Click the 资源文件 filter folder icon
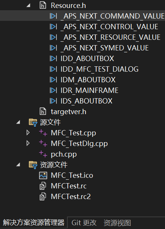The width and height of the screenshot is (165, 229). [x=33, y=165]
